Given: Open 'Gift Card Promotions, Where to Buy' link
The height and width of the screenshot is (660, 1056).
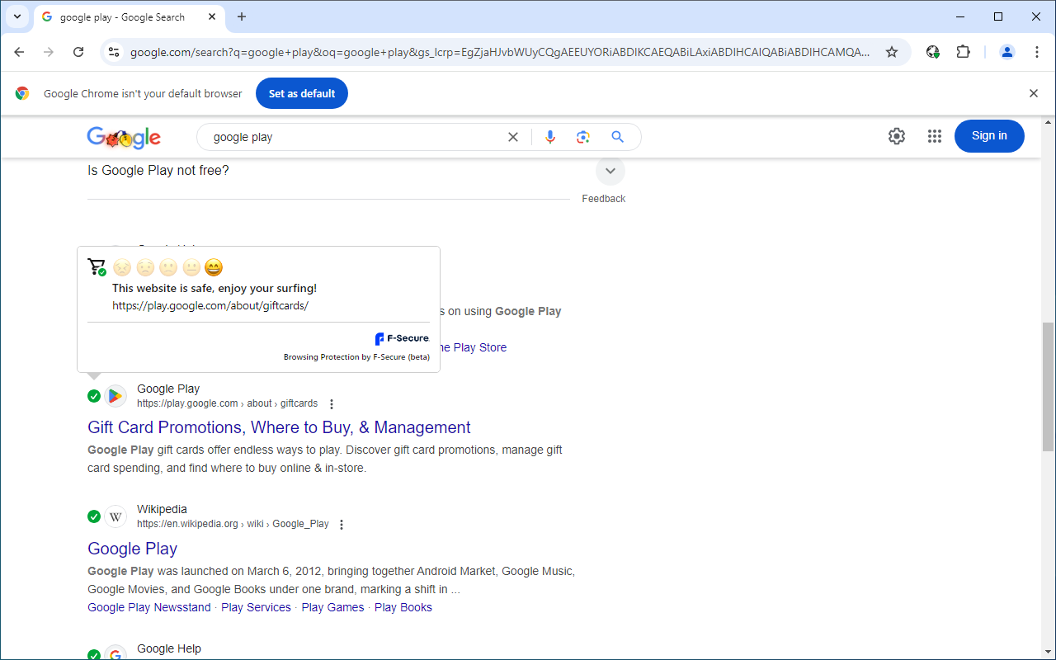Looking at the screenshot, I should [x=279, y=427].
